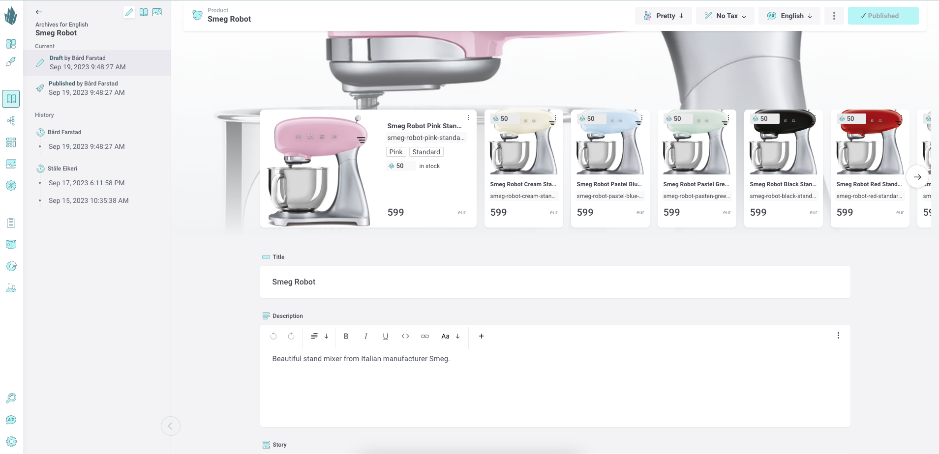Viewport: 939px width, 454px height.
Task: Open the Sep 15, 2023 10:35:38 AM entry
Action: tap(89, 200)
